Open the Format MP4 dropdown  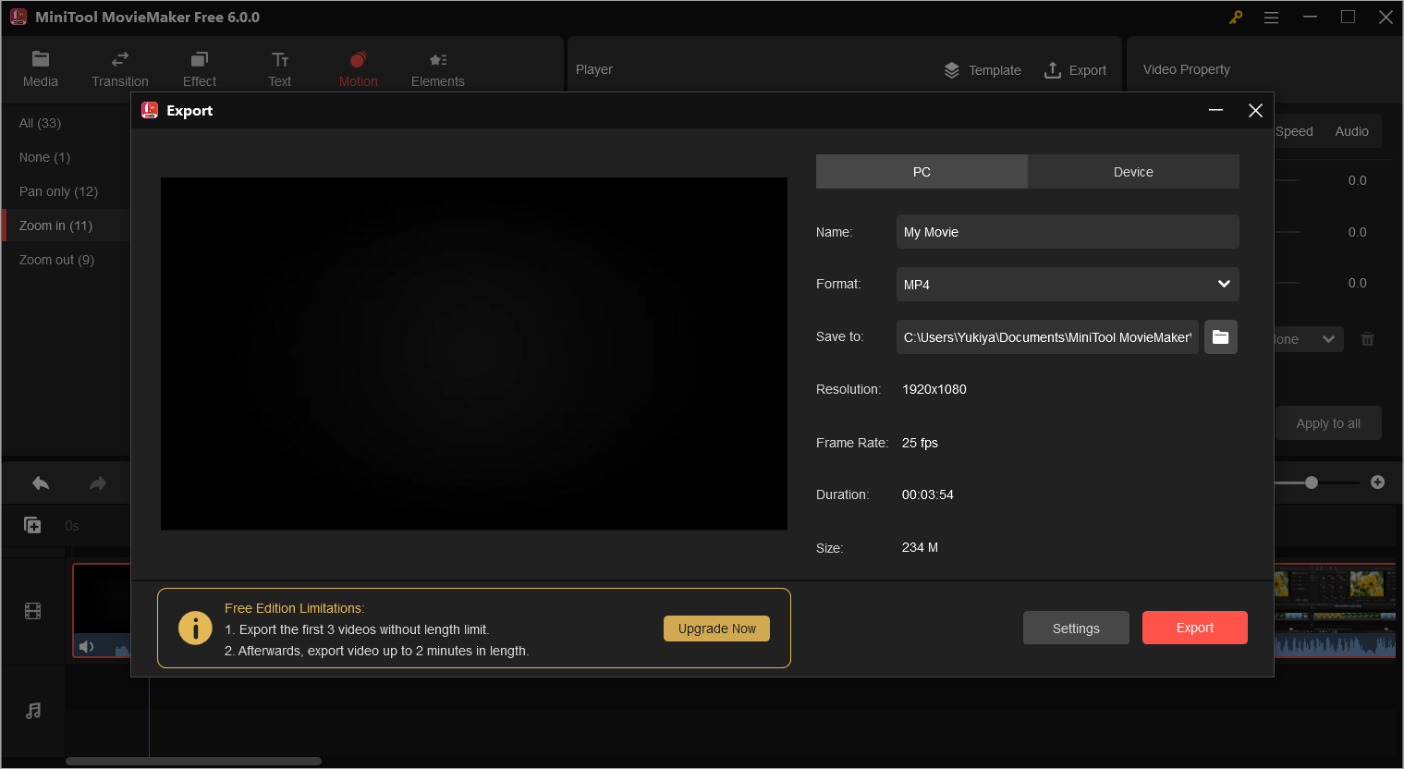[x=1068, y=285]
